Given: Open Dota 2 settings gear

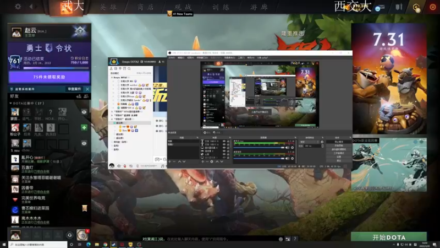Looking at the screenshot, I should (x=18, y=6).
